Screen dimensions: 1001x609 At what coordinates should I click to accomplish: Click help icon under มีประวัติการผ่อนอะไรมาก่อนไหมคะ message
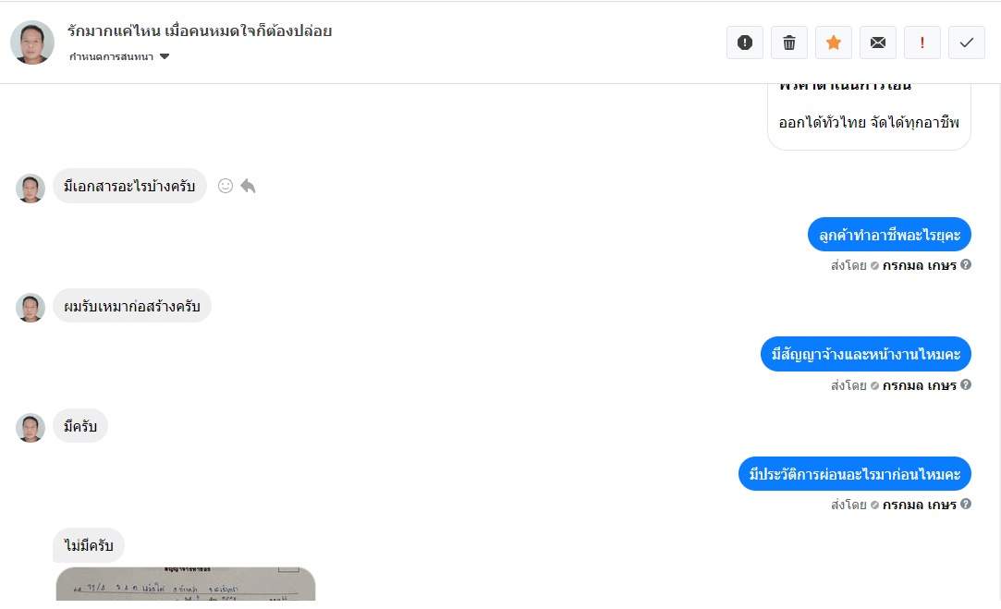[x=966, y=504]
